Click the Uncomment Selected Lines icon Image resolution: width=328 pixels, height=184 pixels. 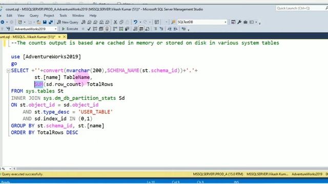(161, 29)
